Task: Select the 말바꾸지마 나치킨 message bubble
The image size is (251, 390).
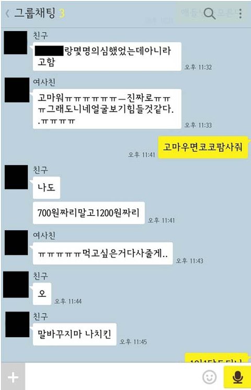Action: point(74,334)
